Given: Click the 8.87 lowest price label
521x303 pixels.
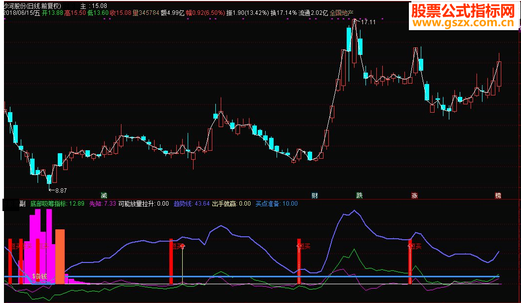Looking at the screenshot, I should [x=61, y=191].
